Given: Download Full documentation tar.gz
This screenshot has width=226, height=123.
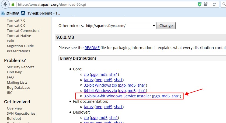Looking at the screenshot, I should click(89, 107).
